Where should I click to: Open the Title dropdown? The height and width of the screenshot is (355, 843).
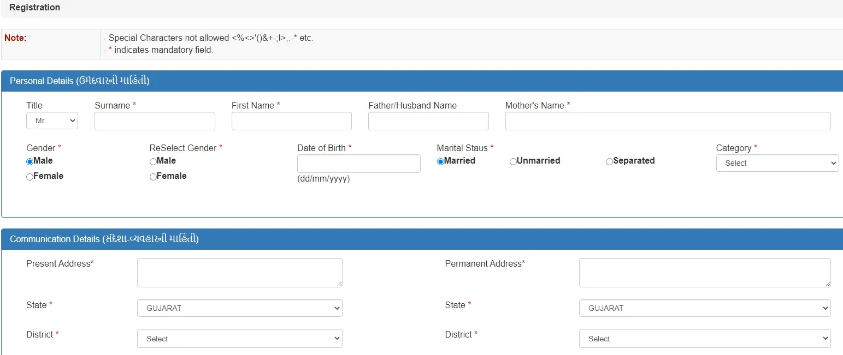[x=52, y=121]
